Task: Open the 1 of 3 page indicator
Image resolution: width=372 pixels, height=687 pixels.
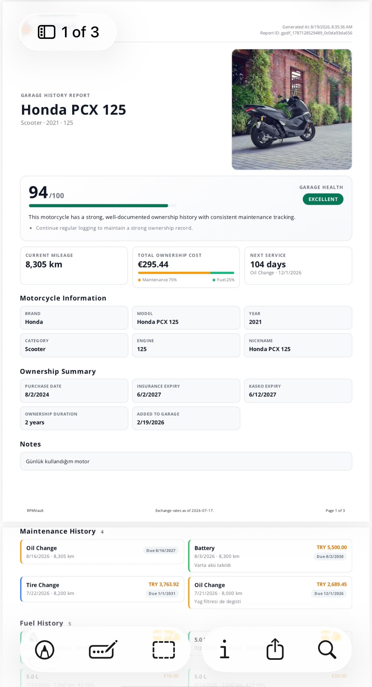Action: pos(68,32)
